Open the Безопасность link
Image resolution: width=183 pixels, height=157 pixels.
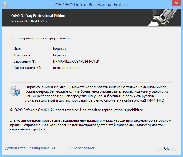click(x=85, y=148)
